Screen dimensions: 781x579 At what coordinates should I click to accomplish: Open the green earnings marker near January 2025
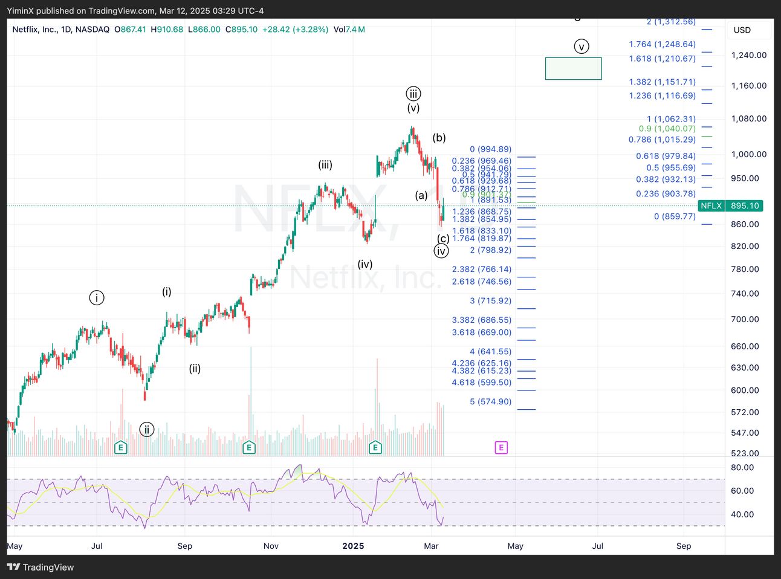coord(375,447)
